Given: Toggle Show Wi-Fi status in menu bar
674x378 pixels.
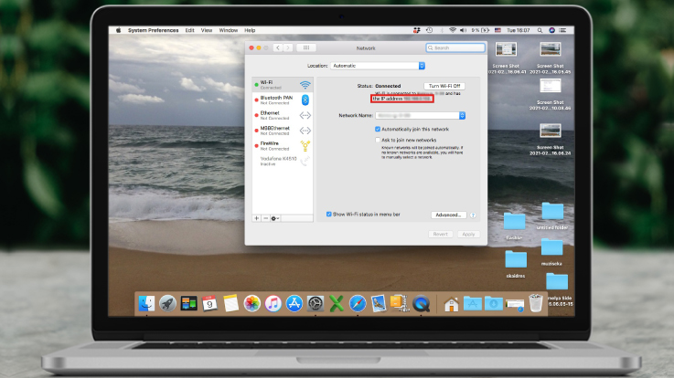Looking at the screenshot, I should click(329, 215).
